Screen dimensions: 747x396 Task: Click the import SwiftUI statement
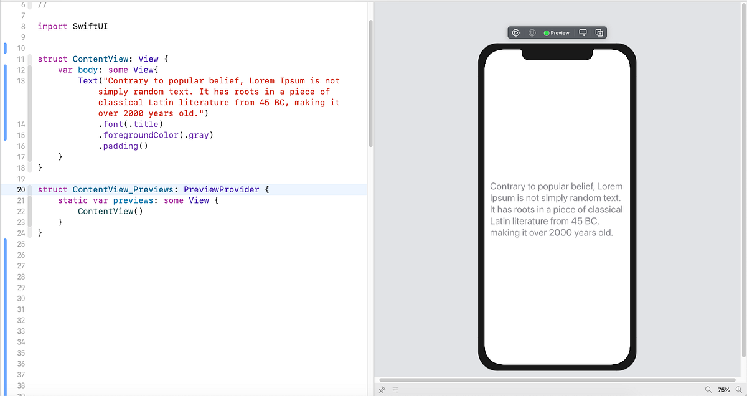pos(70,26)
